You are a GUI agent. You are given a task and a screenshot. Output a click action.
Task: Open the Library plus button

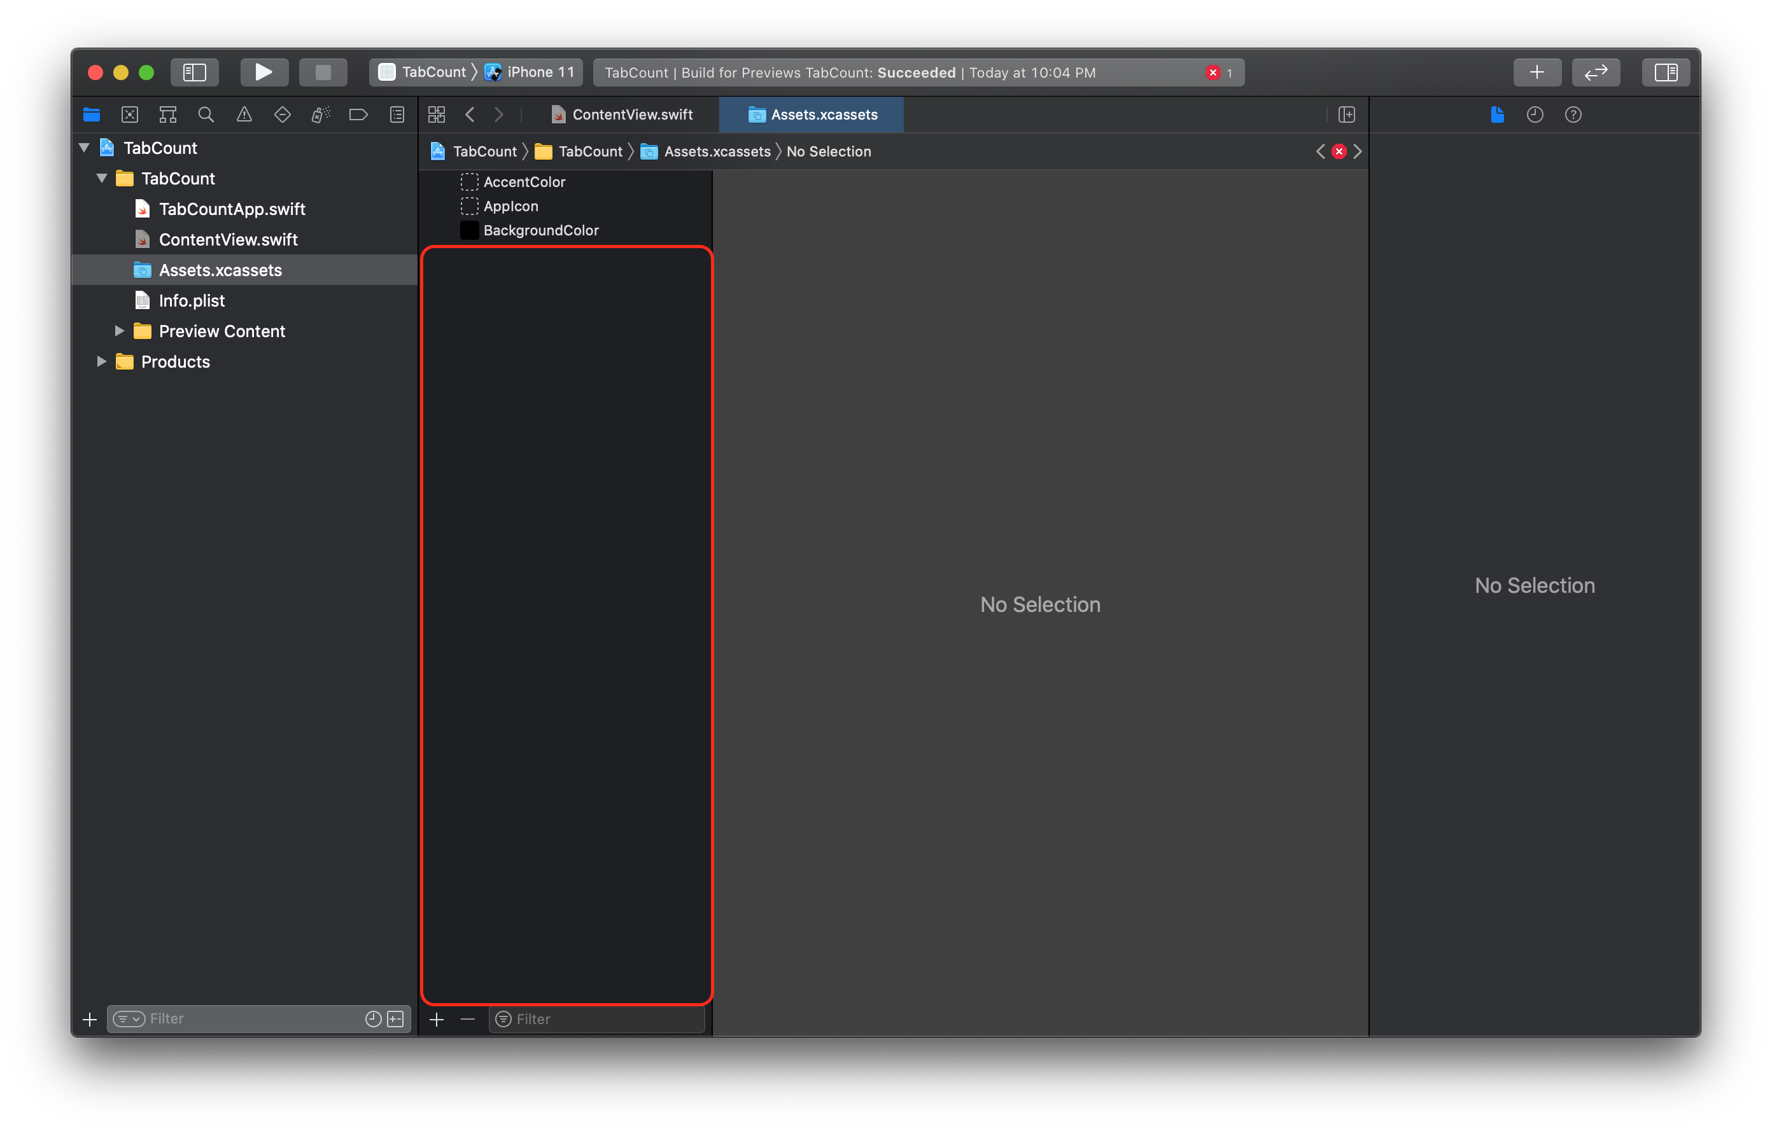point(1537,72)
